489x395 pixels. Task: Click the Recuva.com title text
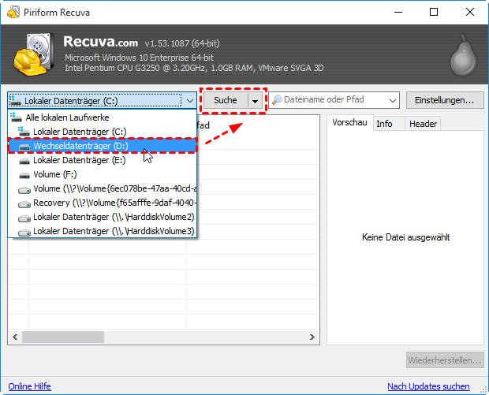100,42
